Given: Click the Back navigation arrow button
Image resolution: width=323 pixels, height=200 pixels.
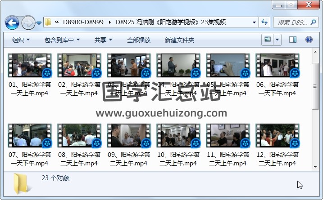Looking at the screenshot, I should coord(12,22).
